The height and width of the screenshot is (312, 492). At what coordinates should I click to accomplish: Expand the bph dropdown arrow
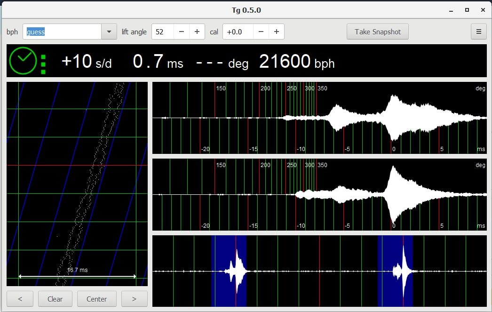tap(109, 32)
